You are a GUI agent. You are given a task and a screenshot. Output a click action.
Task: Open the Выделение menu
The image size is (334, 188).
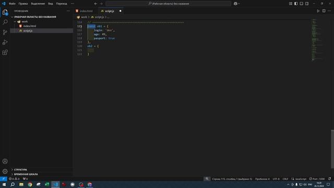point(38,4)
